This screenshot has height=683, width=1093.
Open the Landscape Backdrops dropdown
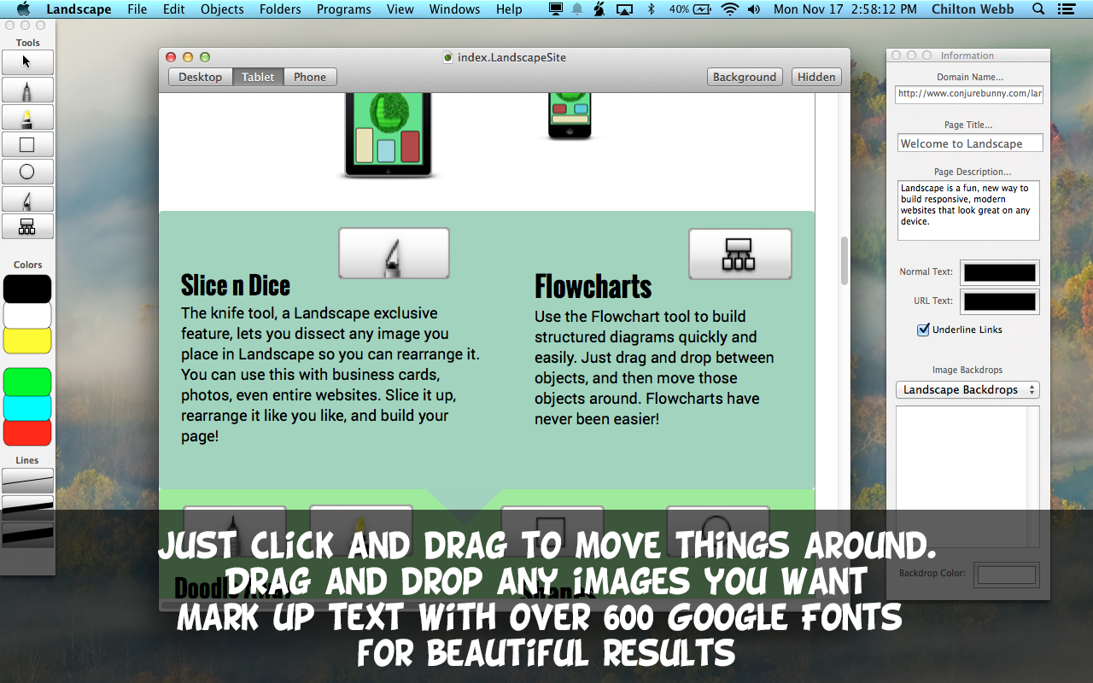tap(967, 389)
